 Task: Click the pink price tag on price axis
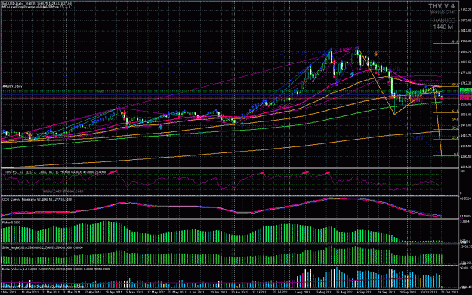(466, 98)
